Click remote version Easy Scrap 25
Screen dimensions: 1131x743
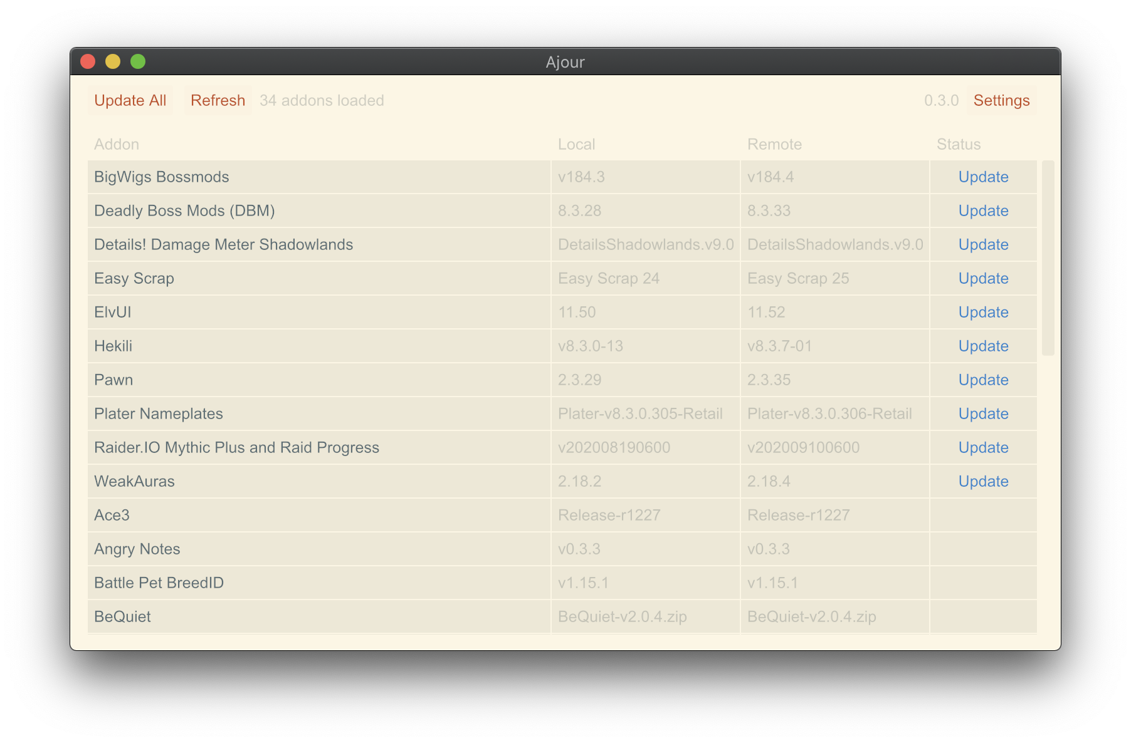pos(798,278)
